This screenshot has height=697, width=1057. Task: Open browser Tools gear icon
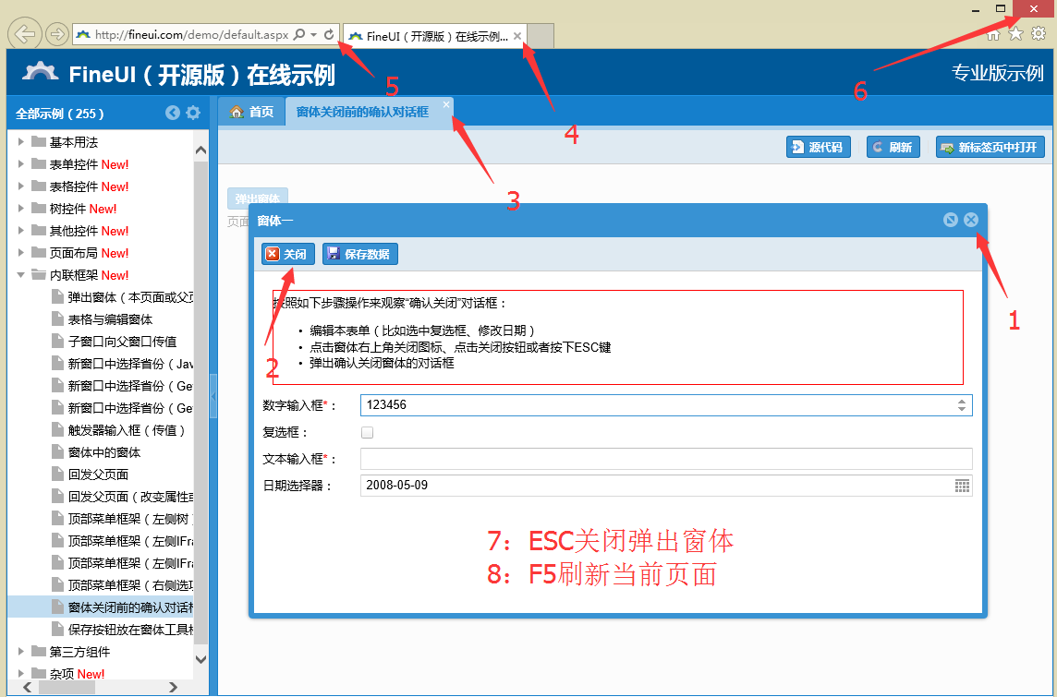tap(1039, 33)
